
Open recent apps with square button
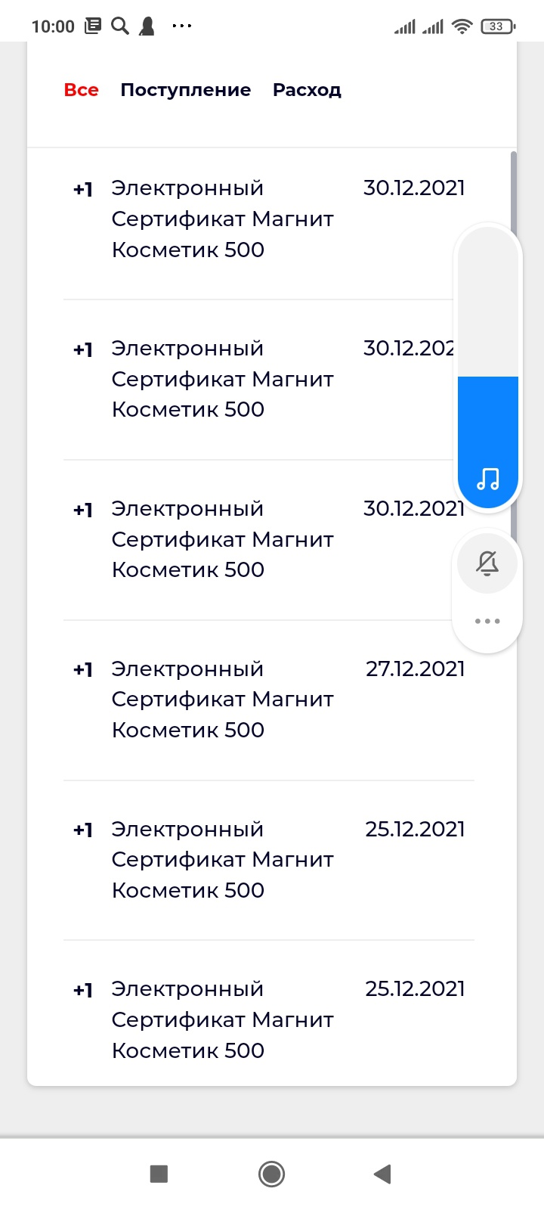point(159,1174)
